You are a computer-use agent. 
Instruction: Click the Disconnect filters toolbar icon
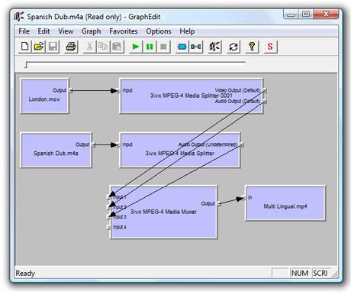point(196,47)
